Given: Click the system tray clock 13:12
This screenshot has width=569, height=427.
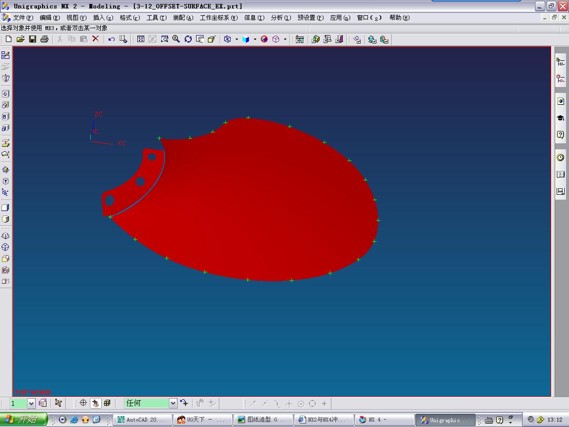Looking at the screenshot, I should [x=555, y=420].
